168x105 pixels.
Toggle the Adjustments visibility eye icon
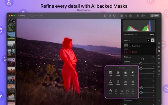coord(136,34)
